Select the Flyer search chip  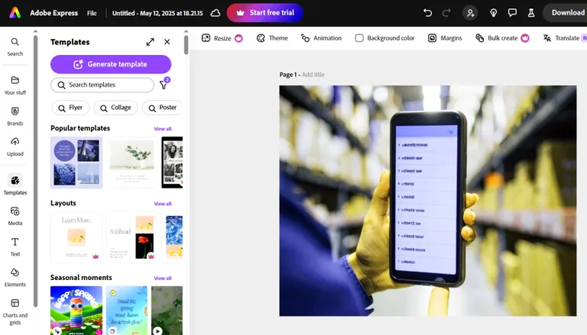tap(70, 108)
